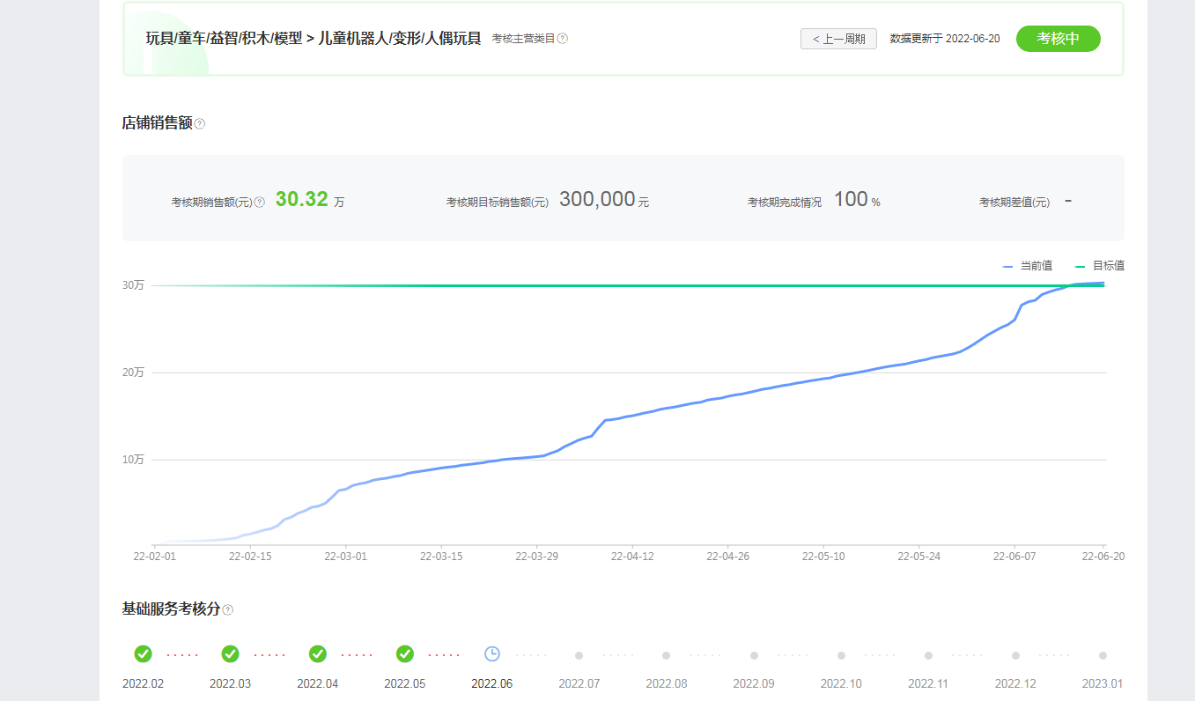1195x701 pixels.
Task: Click the 2022.02 month label
Action: click(143, 683)
